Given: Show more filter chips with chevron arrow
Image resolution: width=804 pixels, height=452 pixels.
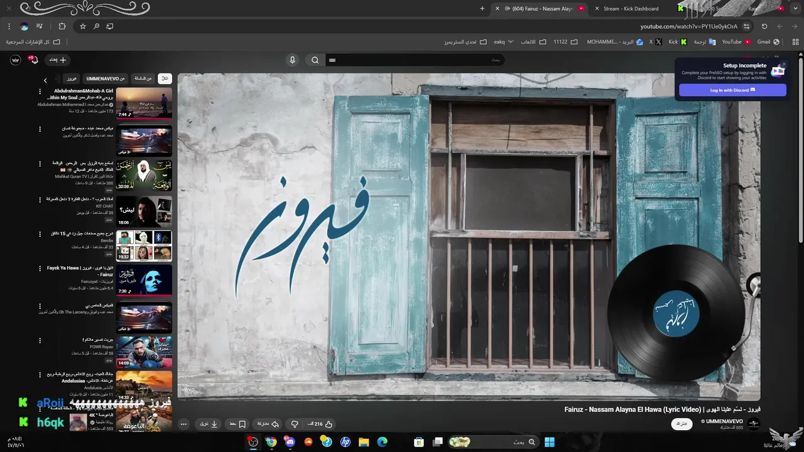Looking at the screenshot, I should [45, 80].
